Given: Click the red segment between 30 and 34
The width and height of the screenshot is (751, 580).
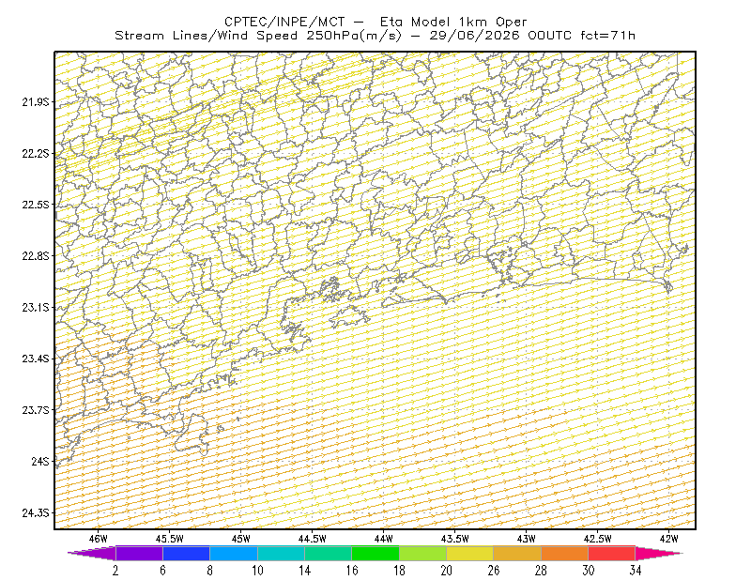Looking at the screenshot, I should coord(612,553).
